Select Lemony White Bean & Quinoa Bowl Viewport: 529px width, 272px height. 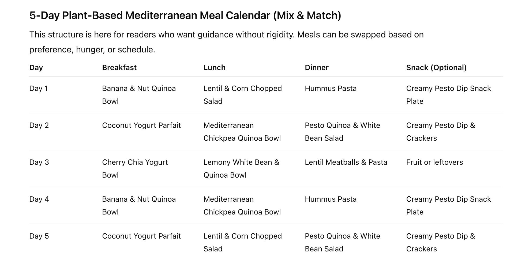click(241, 168)
